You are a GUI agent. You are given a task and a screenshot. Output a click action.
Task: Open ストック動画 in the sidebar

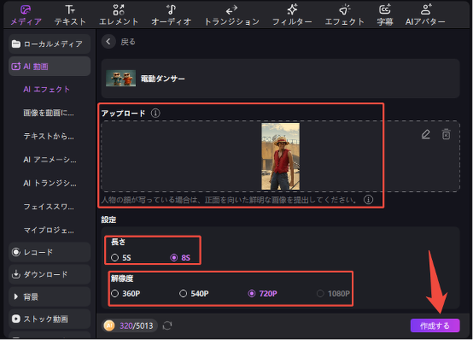50,319
